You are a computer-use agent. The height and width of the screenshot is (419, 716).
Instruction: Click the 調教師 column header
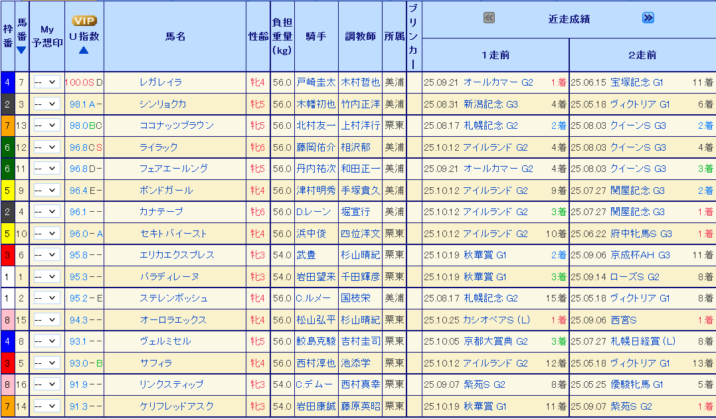tap(360, 37)
